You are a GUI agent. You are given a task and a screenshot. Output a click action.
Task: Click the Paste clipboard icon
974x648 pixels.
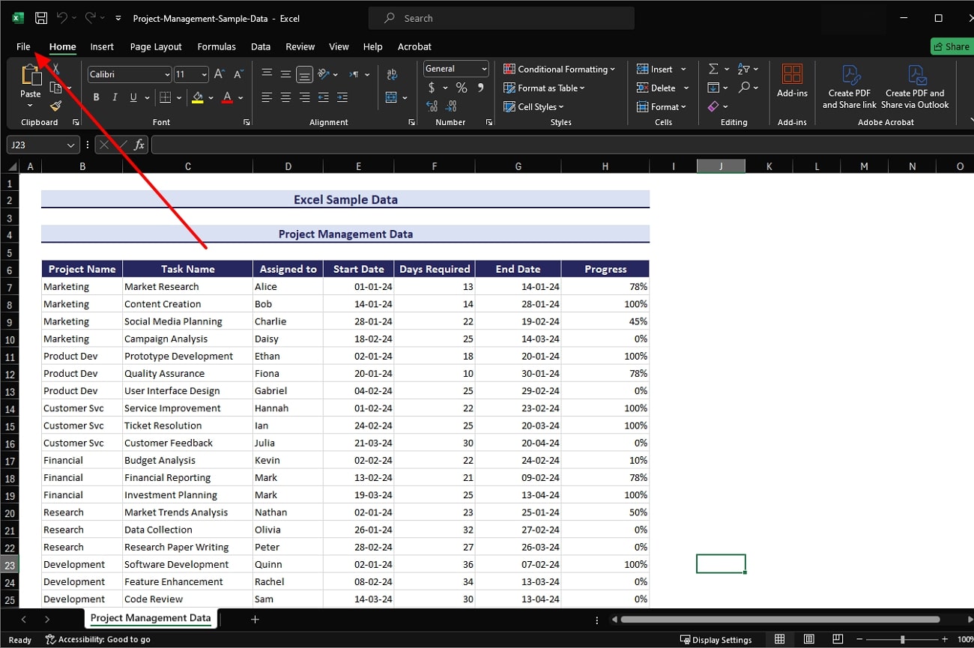point(31,76)
